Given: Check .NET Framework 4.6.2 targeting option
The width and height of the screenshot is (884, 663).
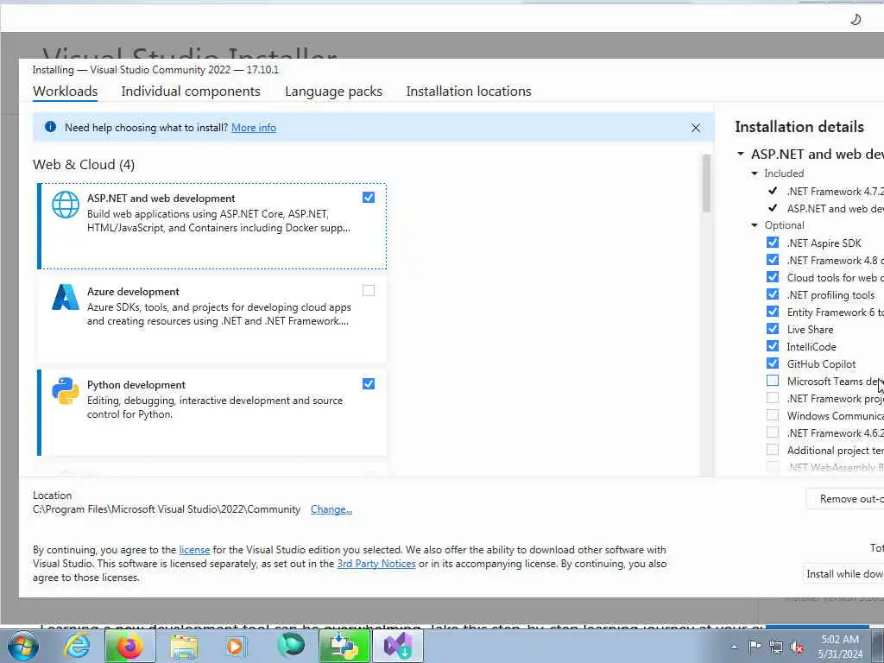Looking at the screenshot, I should 773,433.
